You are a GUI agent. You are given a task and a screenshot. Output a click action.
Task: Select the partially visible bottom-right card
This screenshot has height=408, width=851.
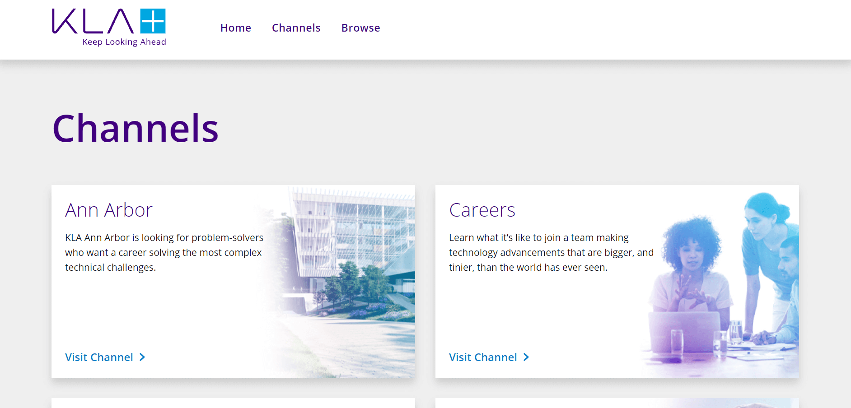(617, 403)
